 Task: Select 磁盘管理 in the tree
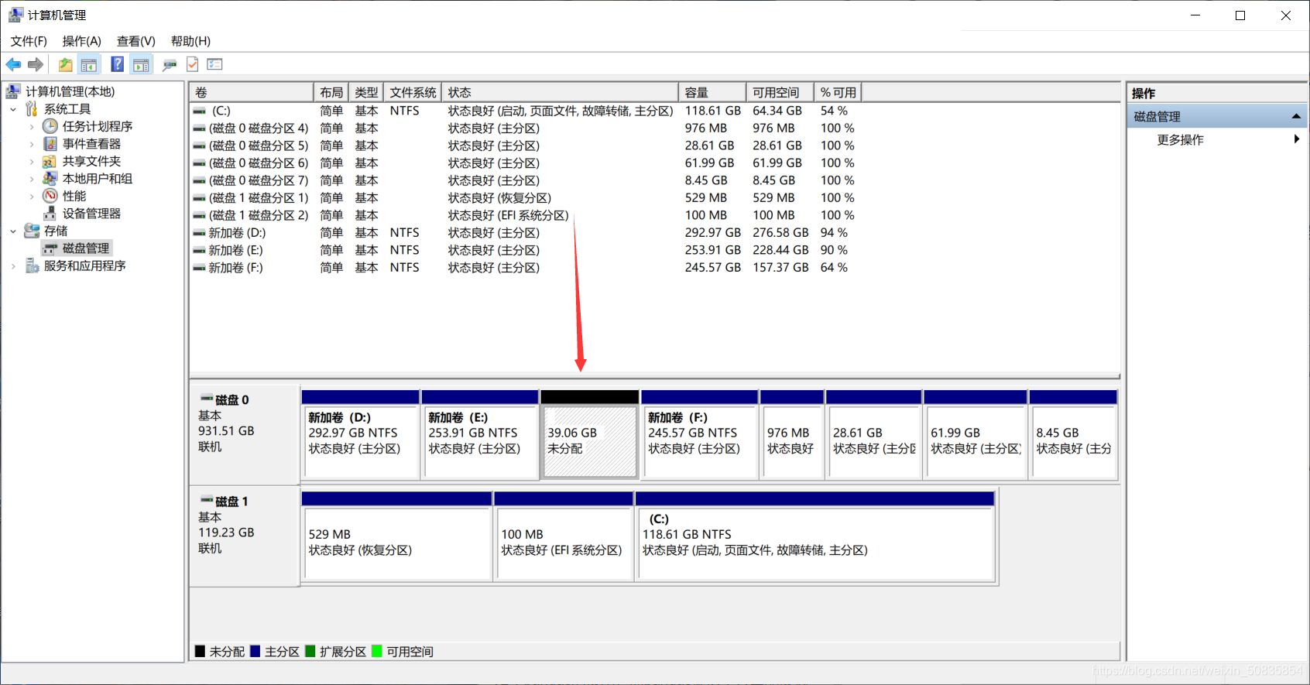[x=77, y=248]
